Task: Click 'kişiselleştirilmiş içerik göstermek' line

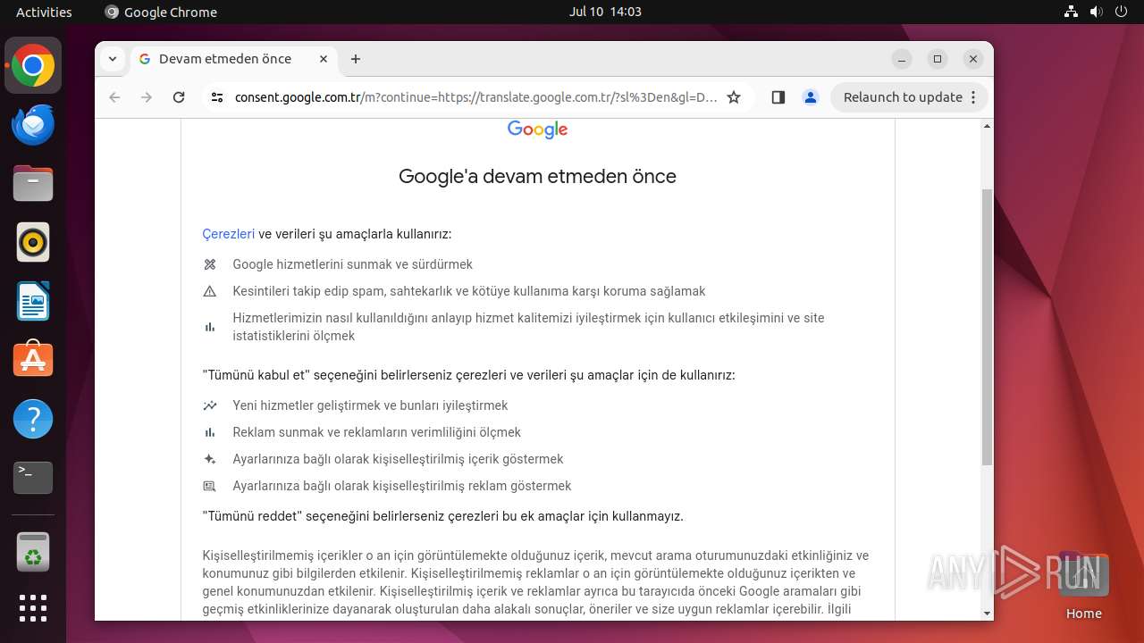Action: 398,459
